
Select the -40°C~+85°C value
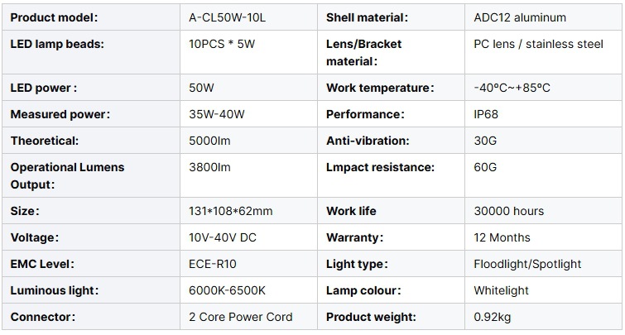[x=512, y=88]
